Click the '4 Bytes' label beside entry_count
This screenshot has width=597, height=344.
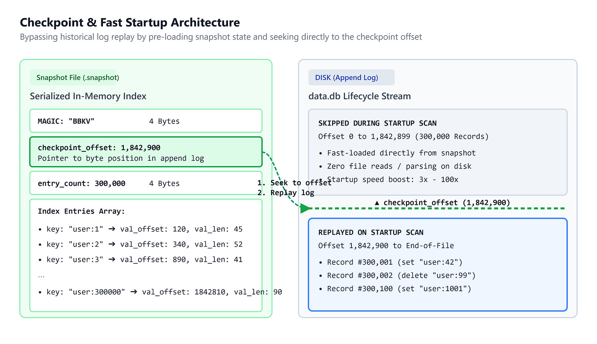pos(164,184)
